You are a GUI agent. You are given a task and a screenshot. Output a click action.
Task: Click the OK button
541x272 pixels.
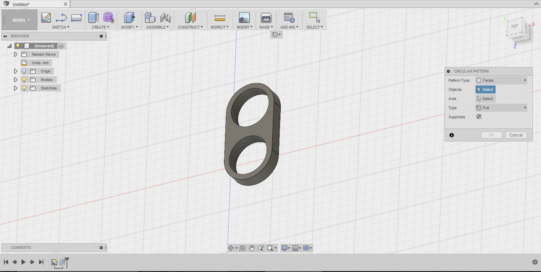pos(491,135)
